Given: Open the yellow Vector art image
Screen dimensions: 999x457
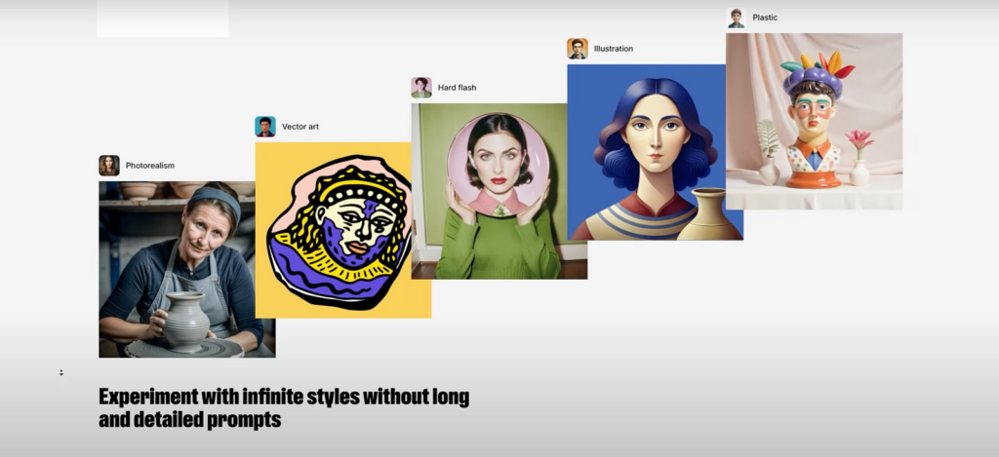Looking at the screenshot, I should coord(342,230).
